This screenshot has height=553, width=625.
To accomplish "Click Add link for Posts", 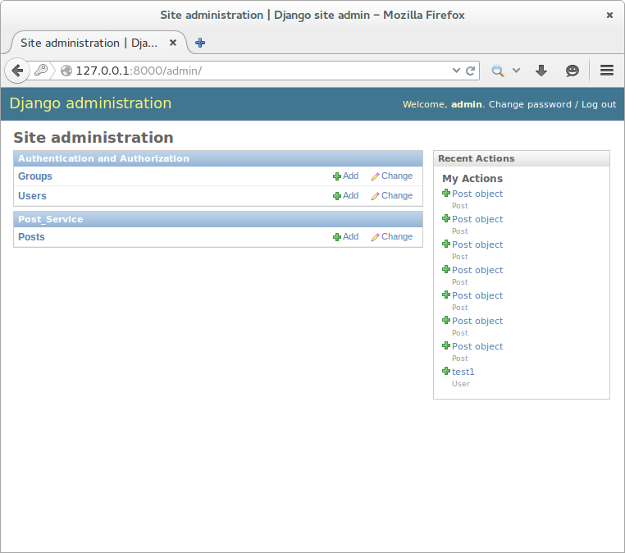I will [x=351, y=236].
